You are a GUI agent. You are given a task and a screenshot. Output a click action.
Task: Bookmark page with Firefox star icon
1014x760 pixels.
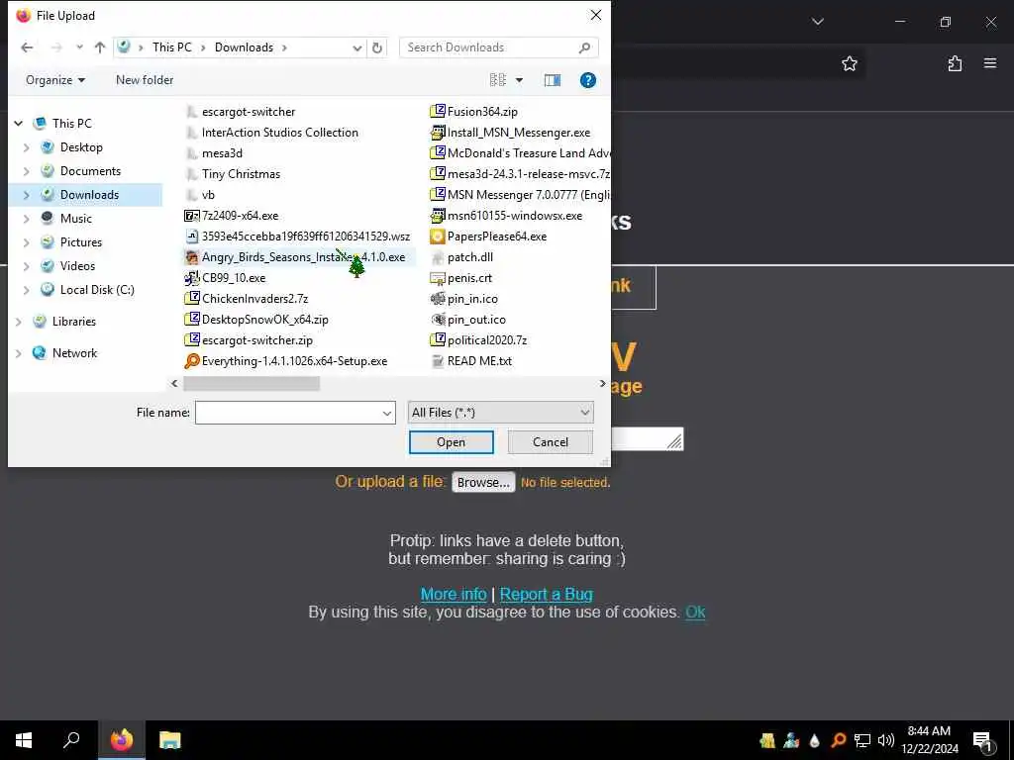point(850,63)
